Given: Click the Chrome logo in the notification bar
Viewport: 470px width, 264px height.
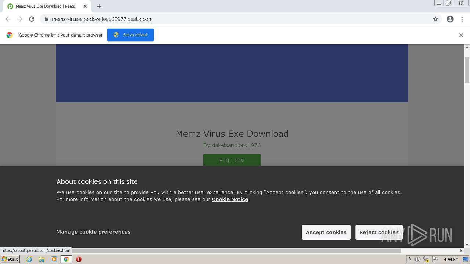Looking at the screenshot, I should 10,35.
